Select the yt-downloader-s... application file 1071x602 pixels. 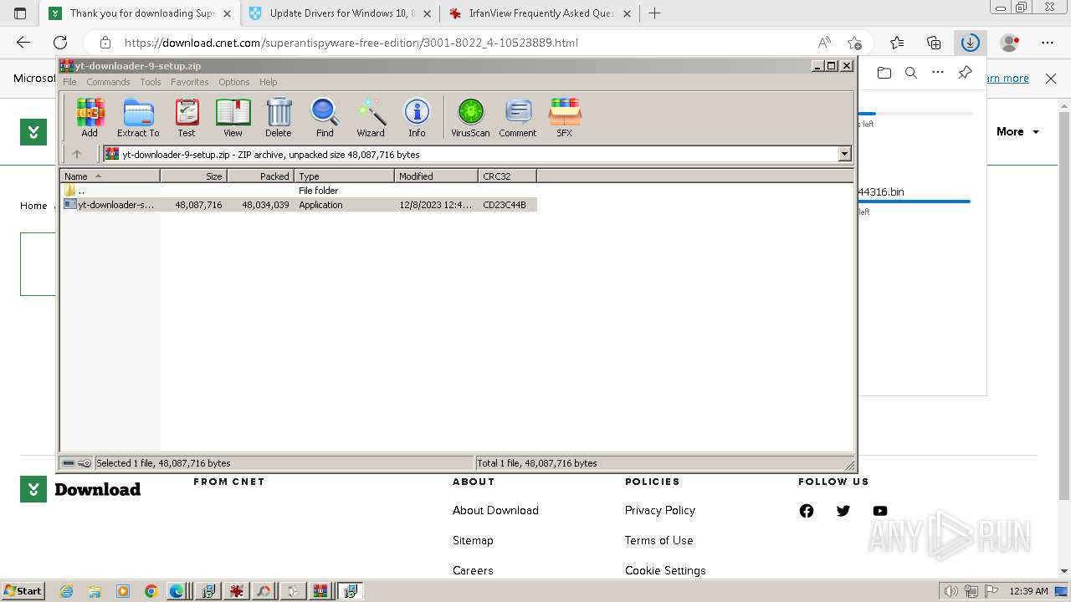click(299, 205)
